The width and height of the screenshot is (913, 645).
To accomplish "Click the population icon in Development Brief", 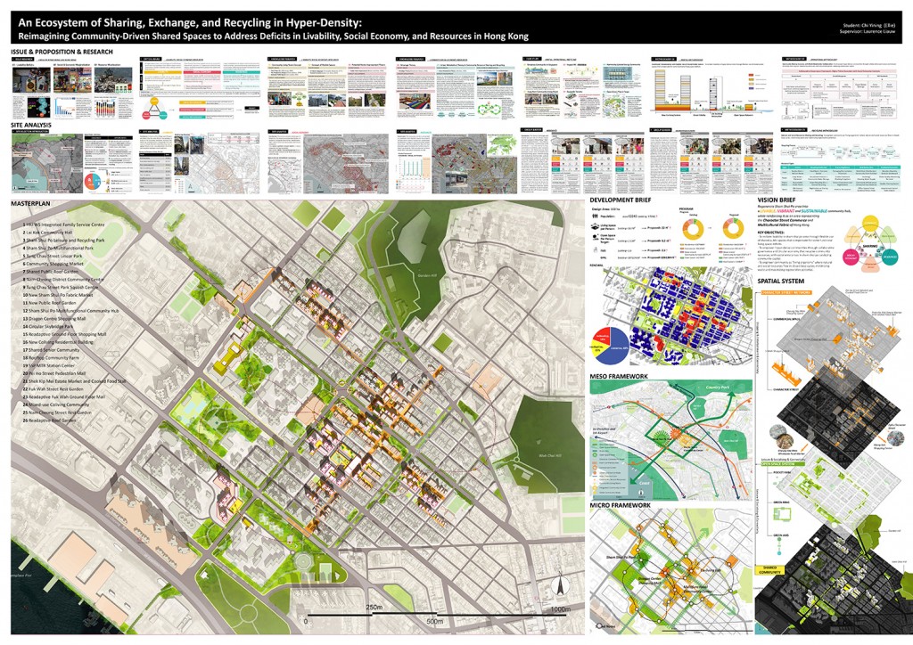I will [x=596, y=216].
